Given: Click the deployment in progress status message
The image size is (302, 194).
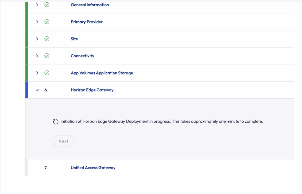Looking at the screenshot, I should coord(162,121).
